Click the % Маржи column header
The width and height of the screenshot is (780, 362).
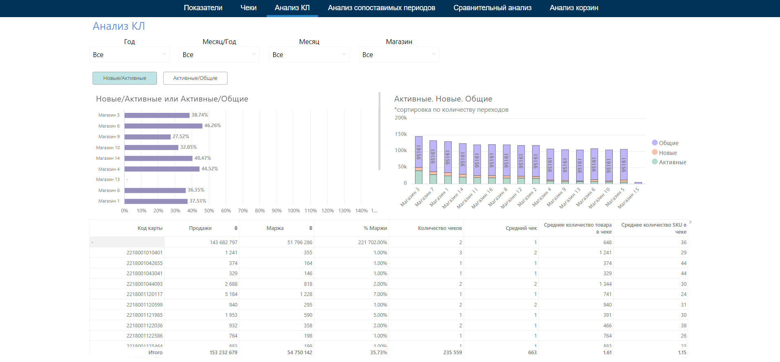pyautogui.click(x=376, y=228)
